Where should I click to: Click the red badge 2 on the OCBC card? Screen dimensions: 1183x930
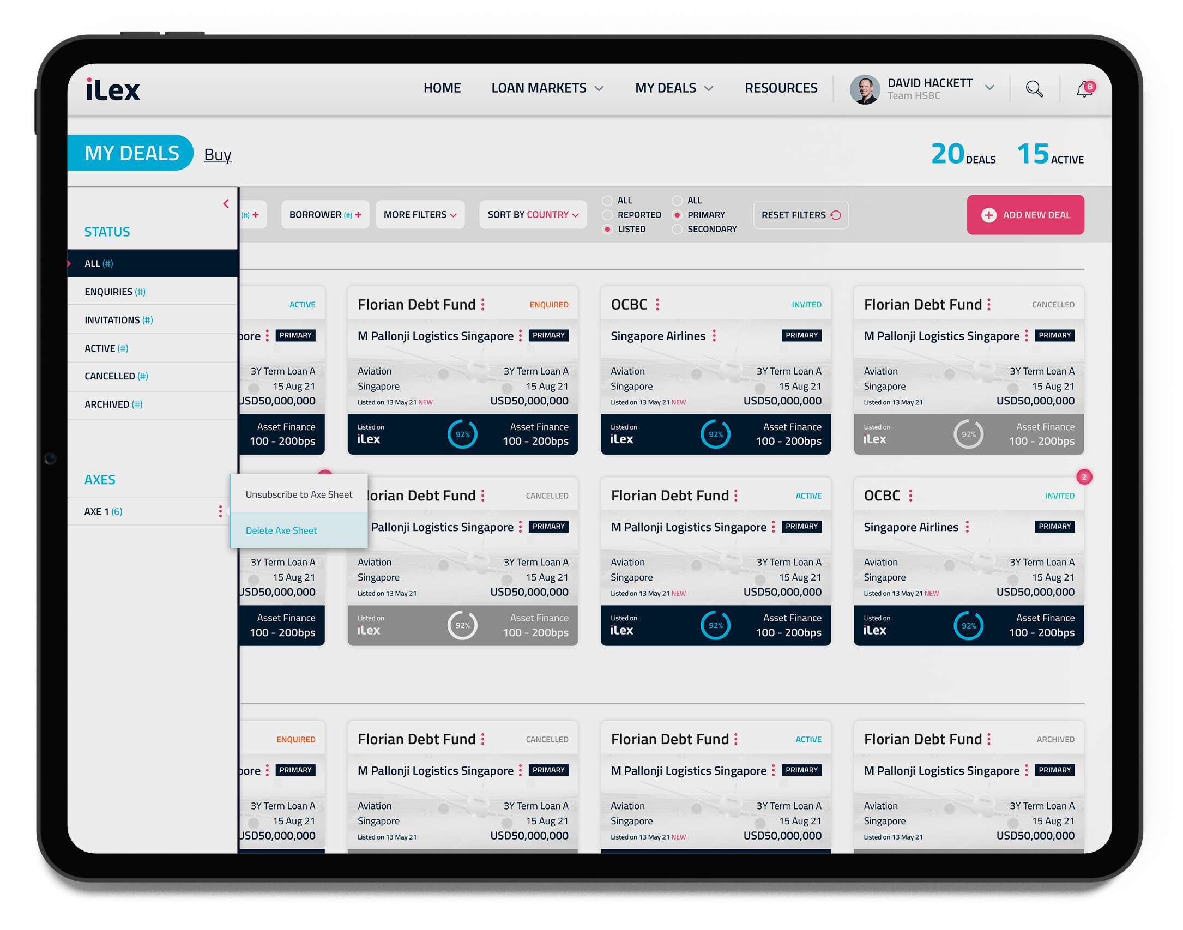[1084, 477]
